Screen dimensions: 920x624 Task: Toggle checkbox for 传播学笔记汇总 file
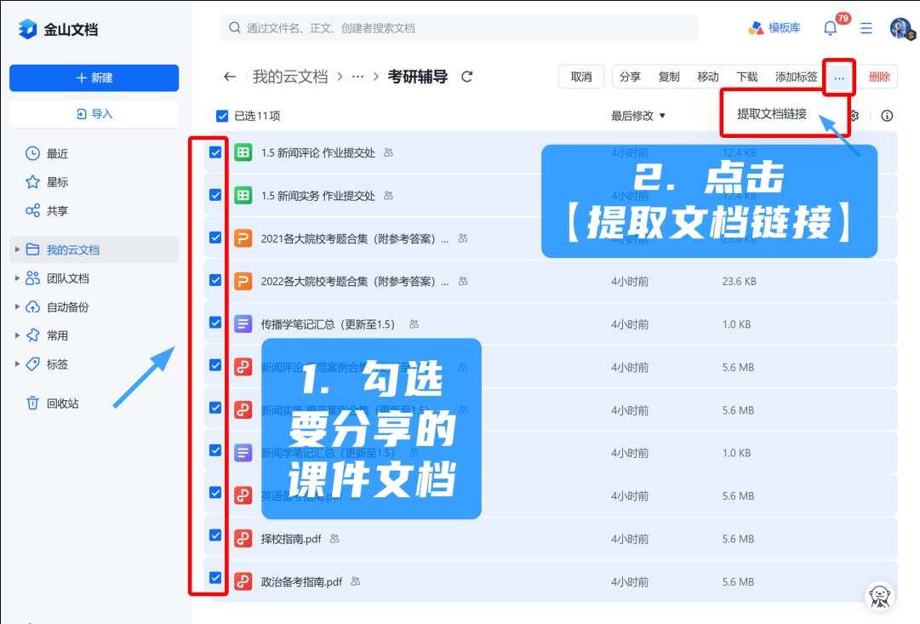click(x=215, y=323)
